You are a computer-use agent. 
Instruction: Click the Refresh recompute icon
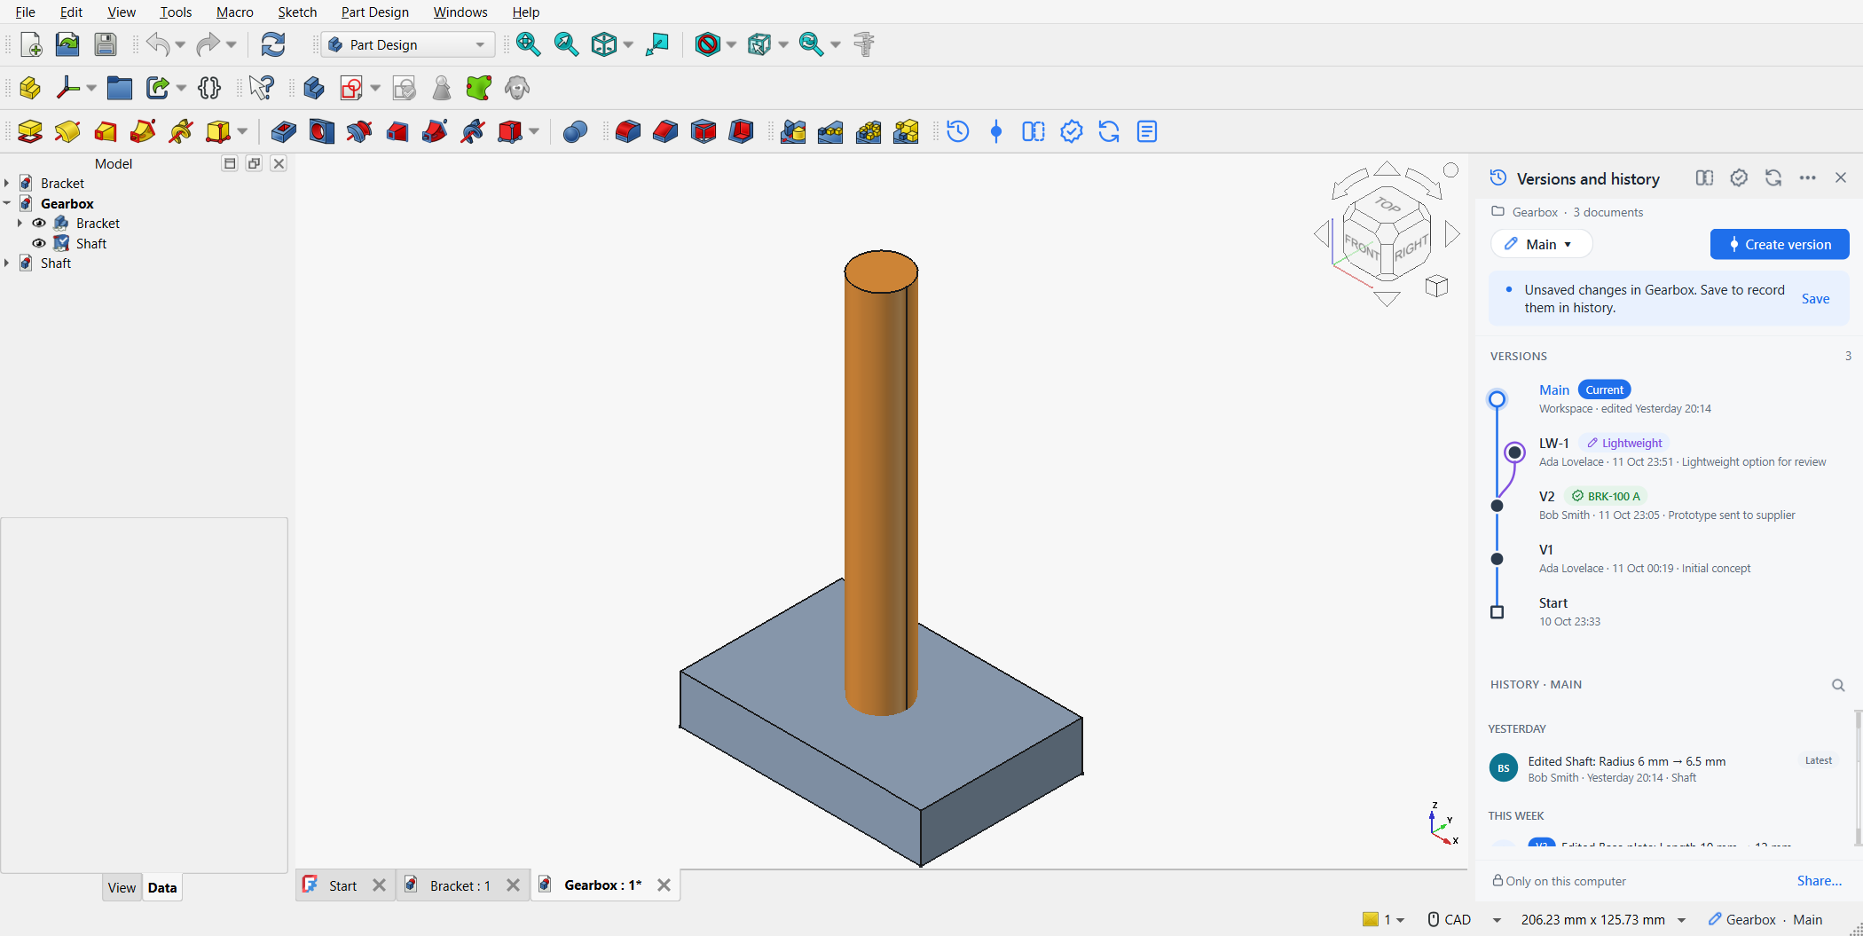273,44
